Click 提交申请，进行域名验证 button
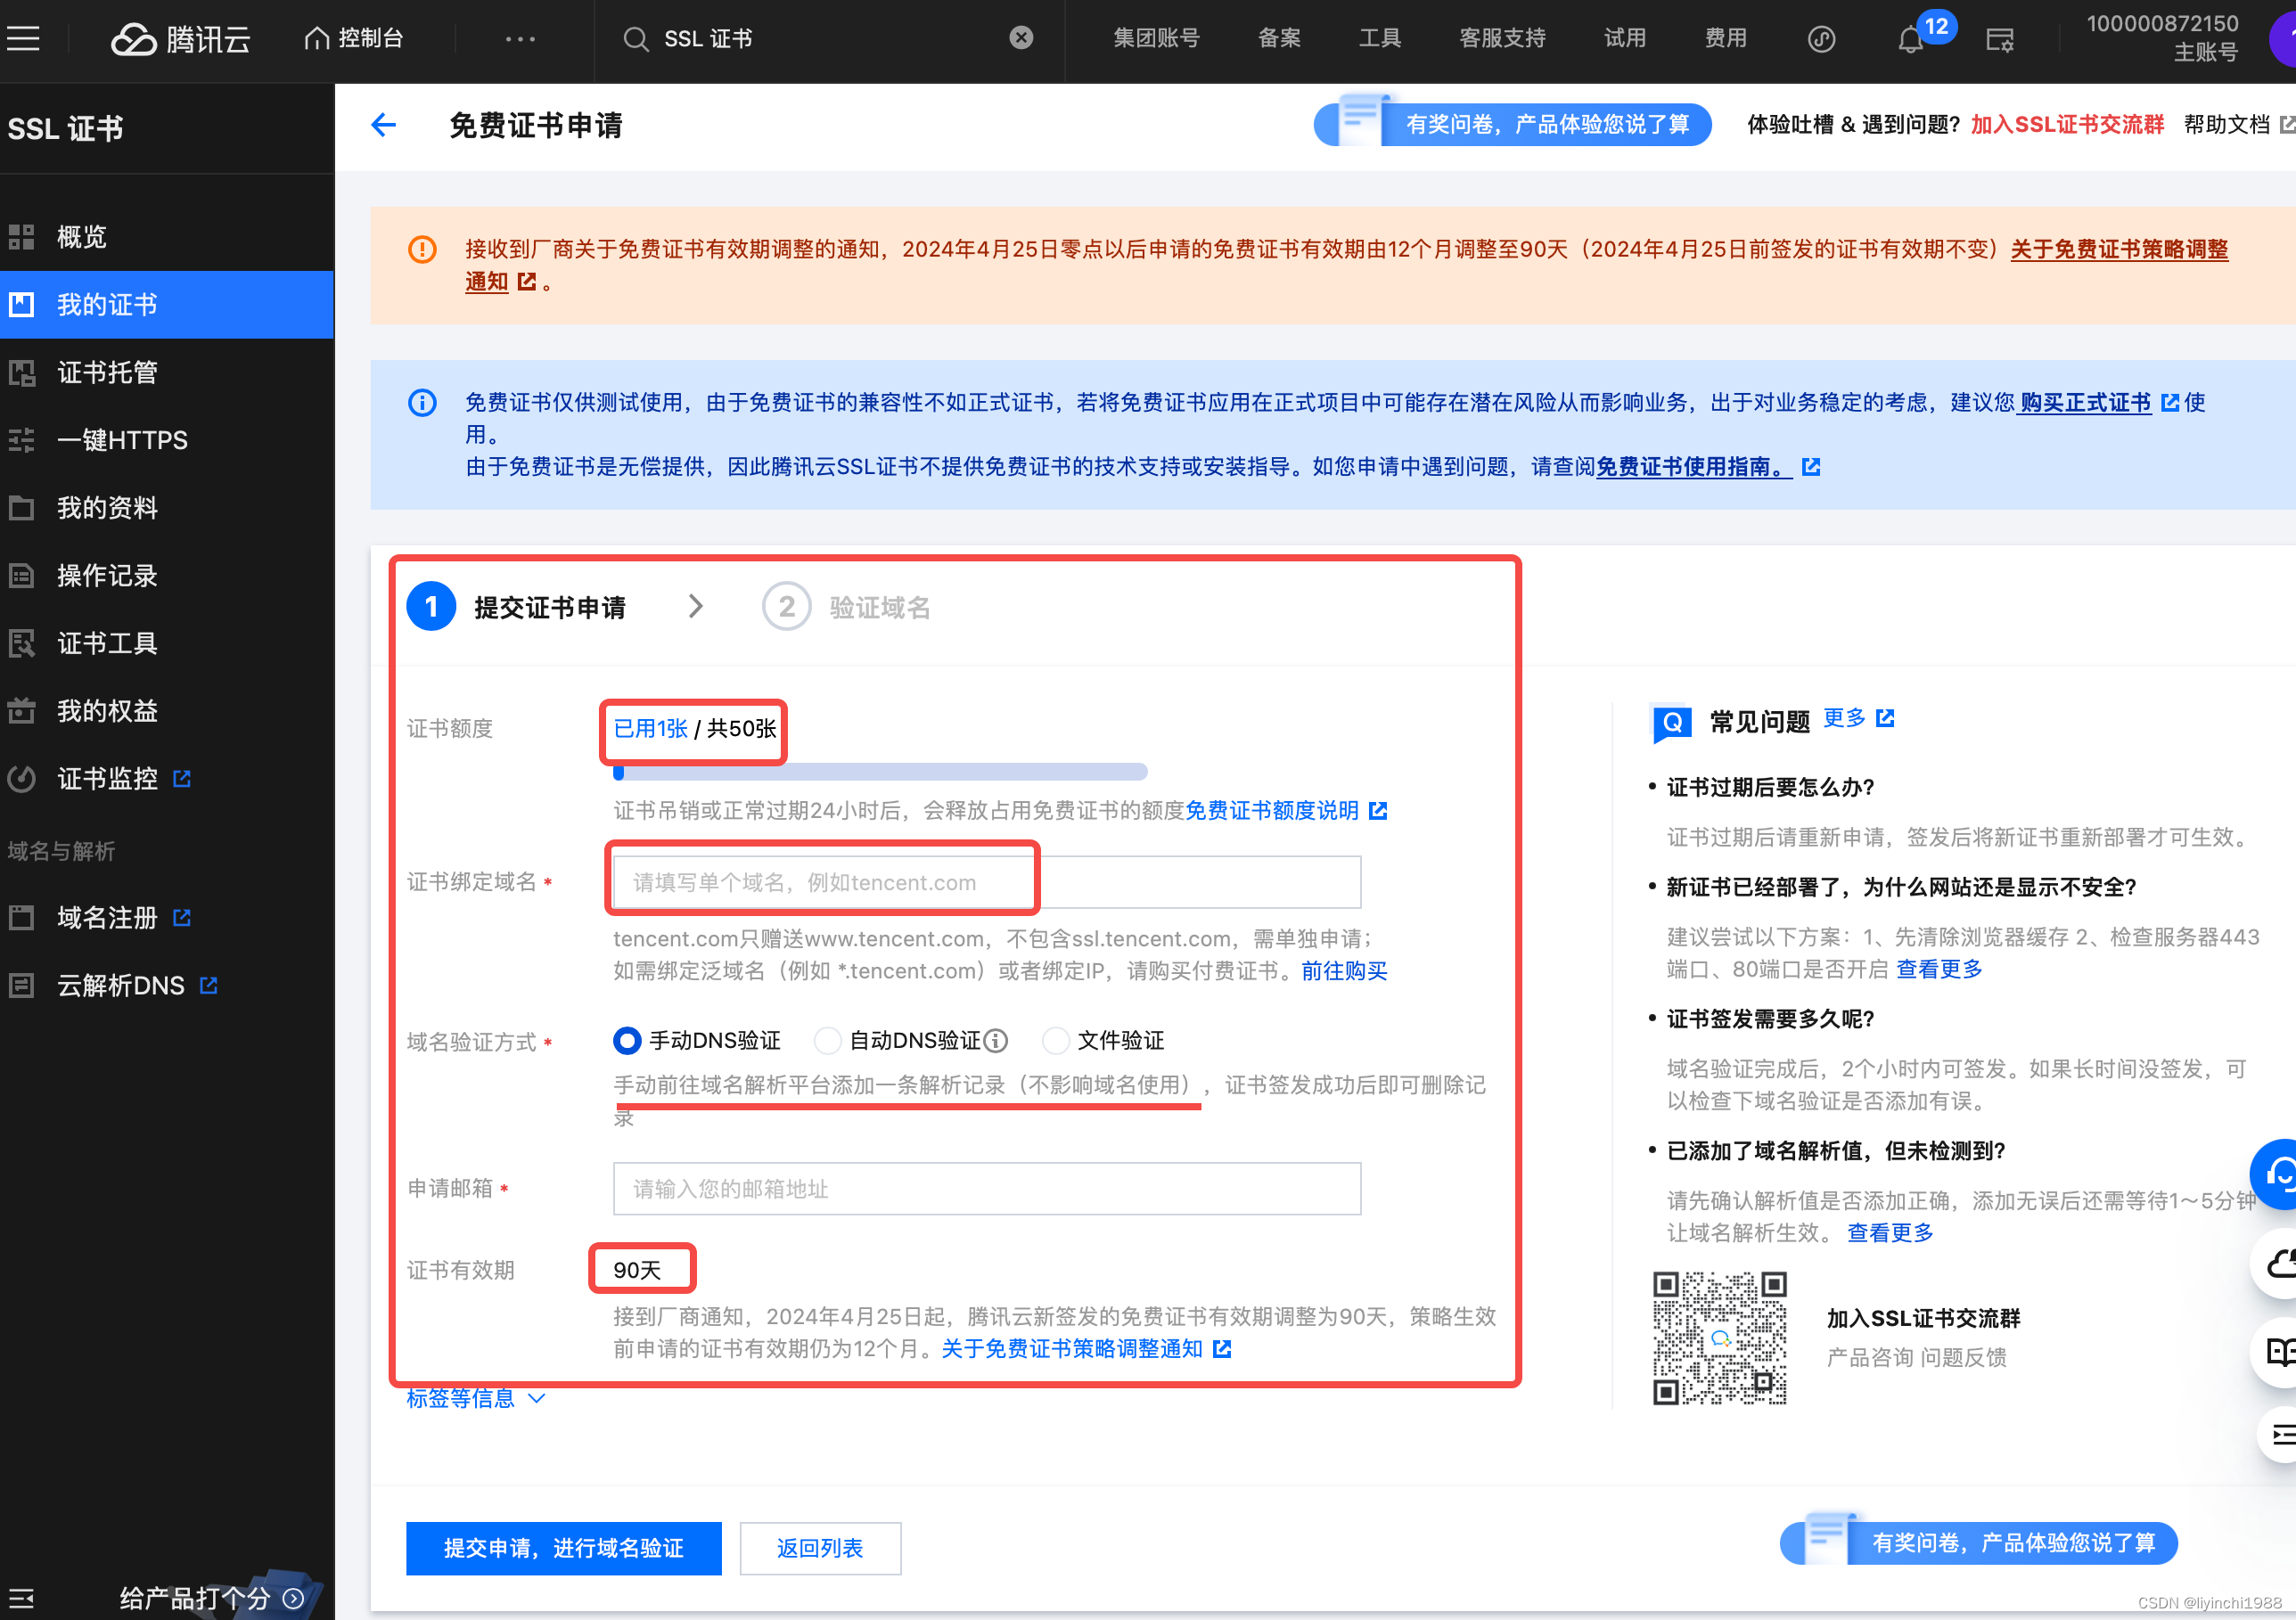This screenshot has height=1620, width=2296. (563, 1548)
